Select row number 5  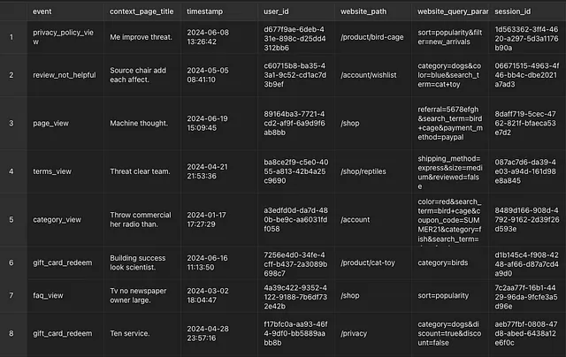(x=11, y=220)
